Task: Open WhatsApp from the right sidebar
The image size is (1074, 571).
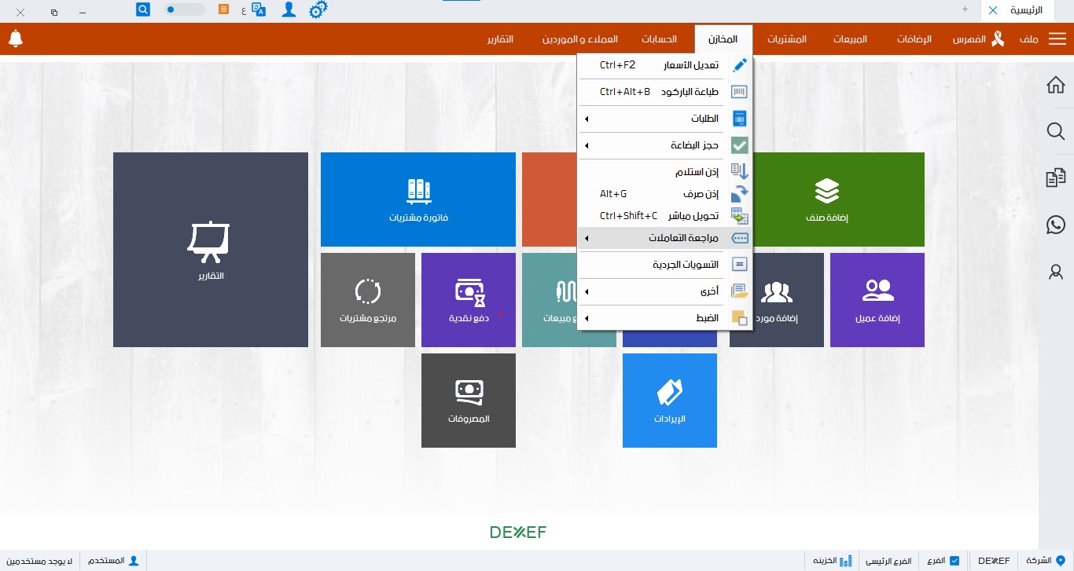Action: coord(1056,225)
